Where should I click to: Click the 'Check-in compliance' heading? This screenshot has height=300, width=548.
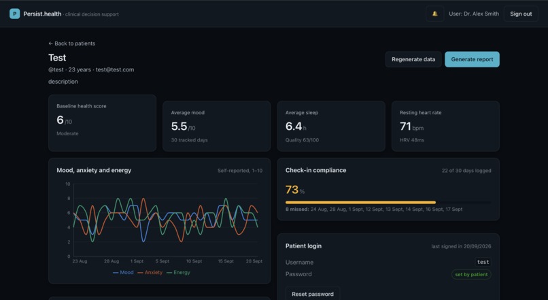click(316, 170)
